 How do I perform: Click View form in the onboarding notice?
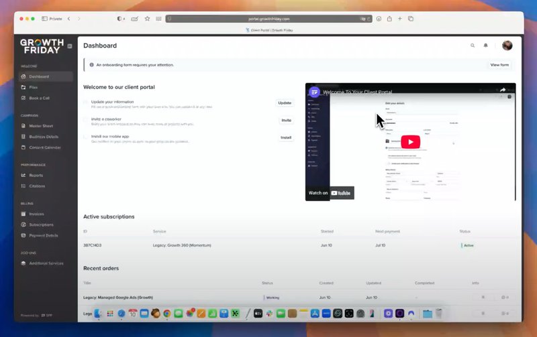tap(499, 65)
